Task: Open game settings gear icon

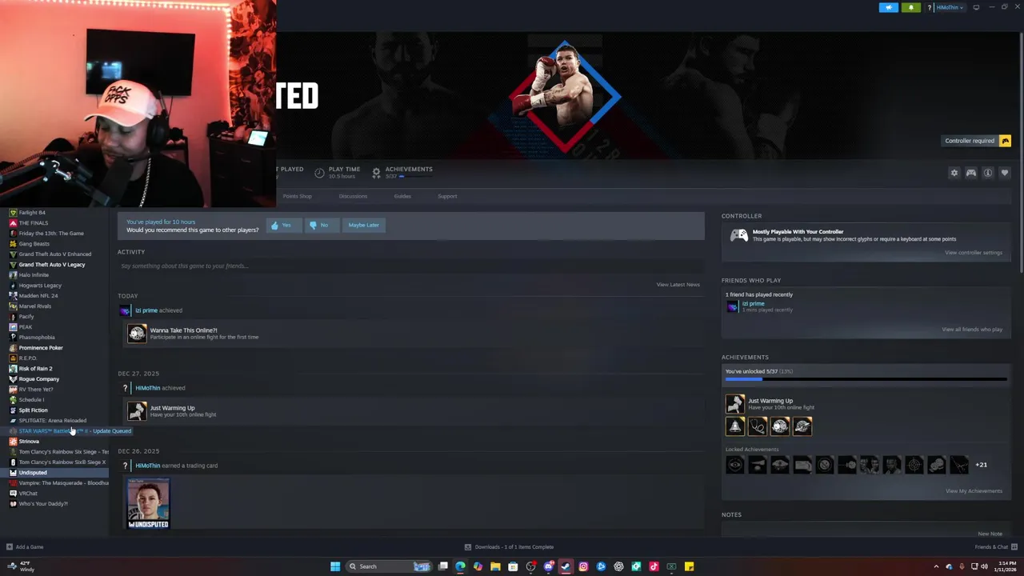Action: pyautogui.click(x=954, y=173)
